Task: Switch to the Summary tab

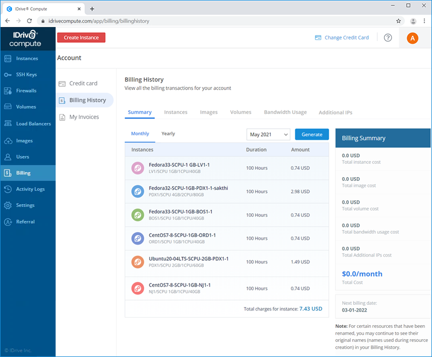Action: tap(140, 112)
